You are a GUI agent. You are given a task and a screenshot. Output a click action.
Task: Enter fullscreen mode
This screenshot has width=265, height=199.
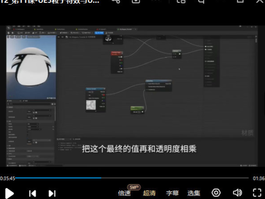pyautogui.click(x=257, y=193)
